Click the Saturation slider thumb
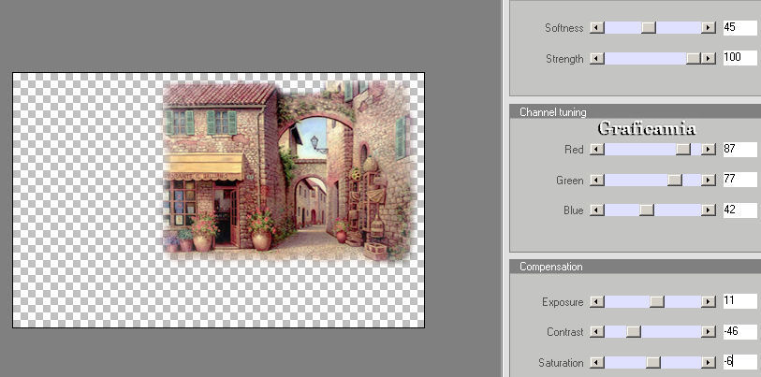Image resolution: width=761 pixels, height=377 pixels. pyautogui.click(x=653, y=362)
